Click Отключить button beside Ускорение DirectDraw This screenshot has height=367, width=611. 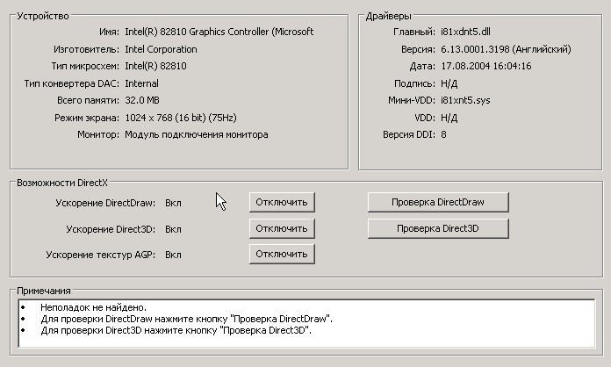pos(282,203)
